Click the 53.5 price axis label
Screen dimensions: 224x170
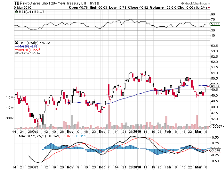click(214, 46)
